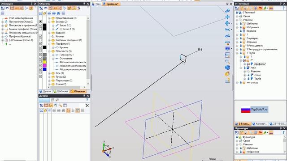Click first icon in Объекты panel toolbar
This screenshot has width=287, height=161.
pyautogui.click(x=41, y=8)
